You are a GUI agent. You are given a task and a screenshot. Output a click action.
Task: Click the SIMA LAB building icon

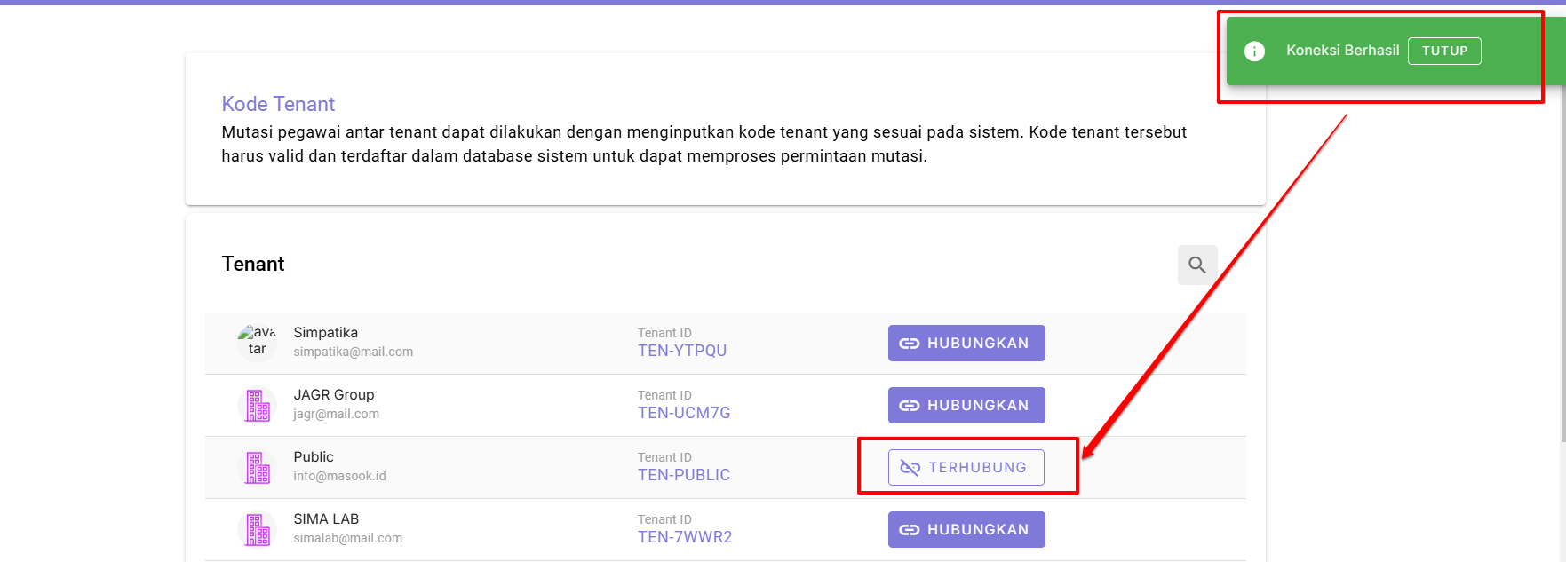point(258,530)
